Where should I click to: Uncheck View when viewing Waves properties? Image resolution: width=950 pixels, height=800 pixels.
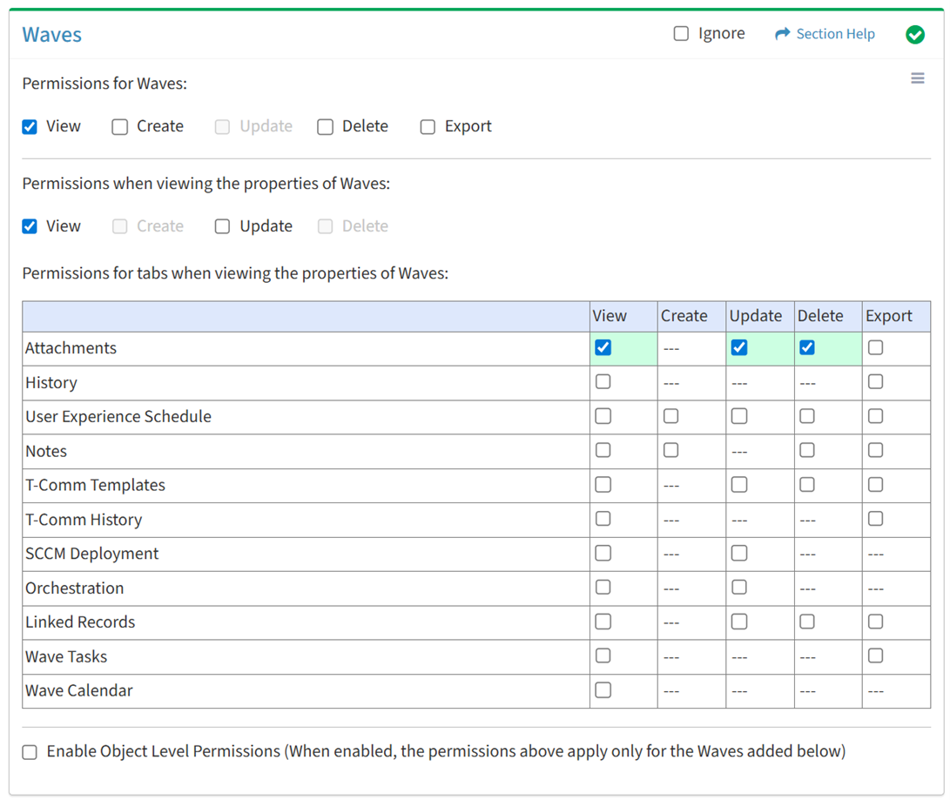[30, 226]
